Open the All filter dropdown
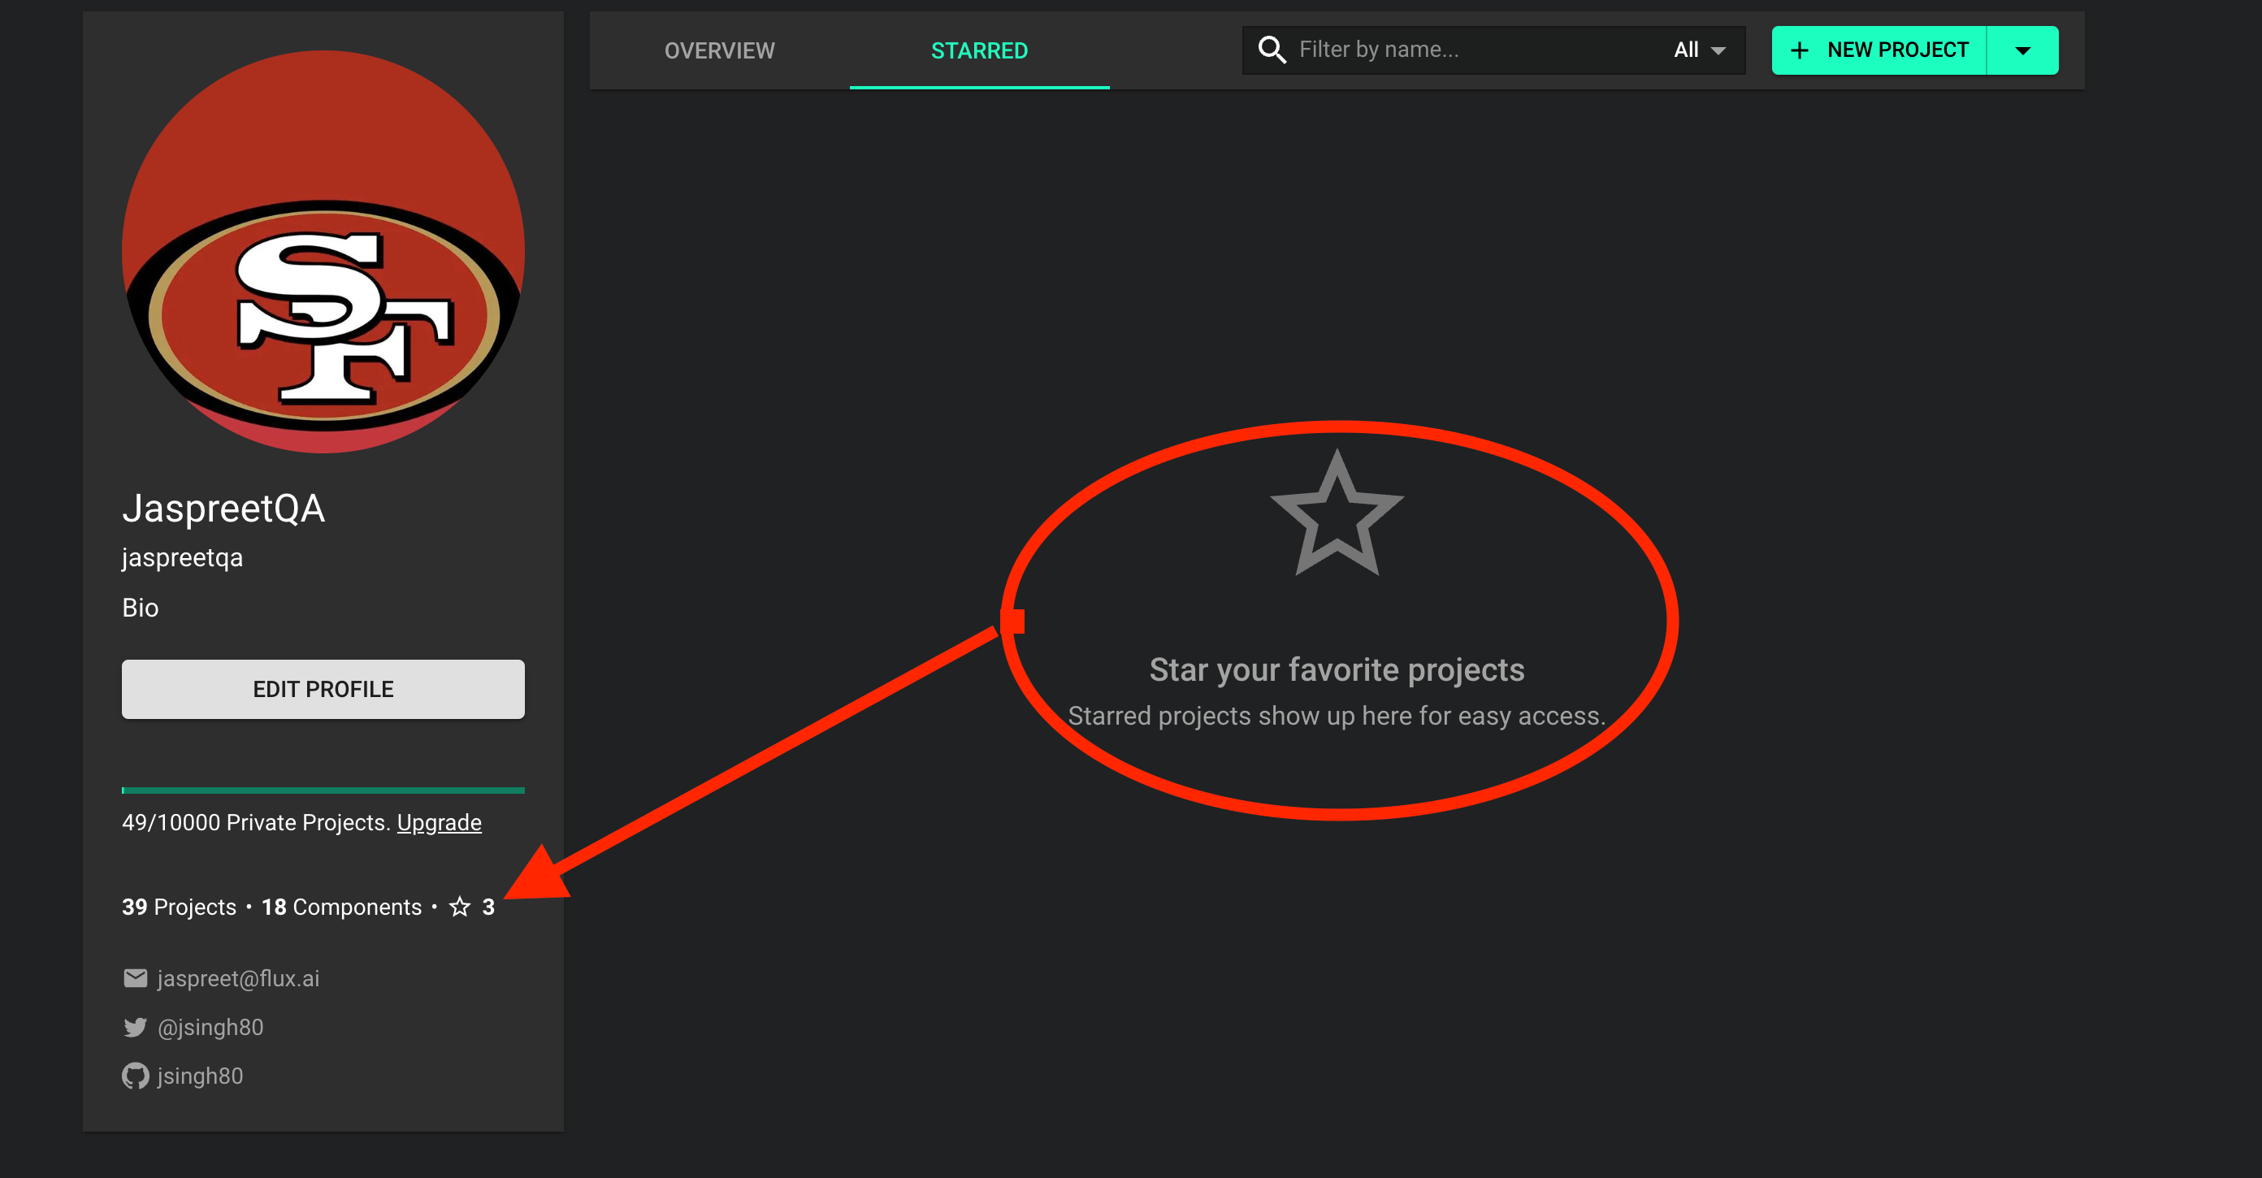 click(x=1699, y=50)
